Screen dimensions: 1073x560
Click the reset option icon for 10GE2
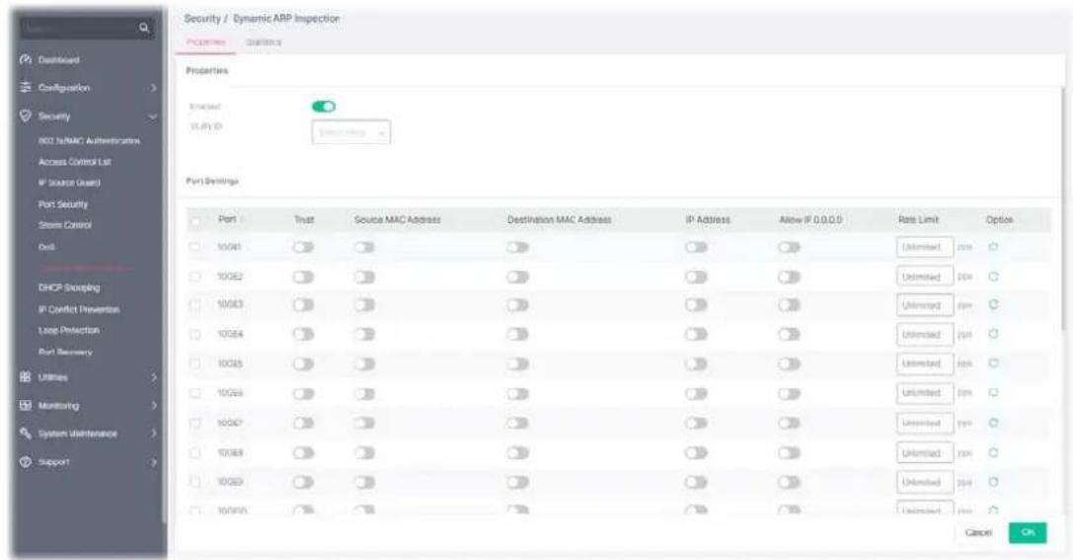(x=994, y=277)
